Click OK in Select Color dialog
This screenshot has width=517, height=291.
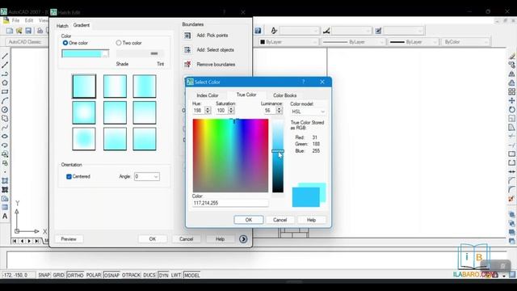point(249,220)
